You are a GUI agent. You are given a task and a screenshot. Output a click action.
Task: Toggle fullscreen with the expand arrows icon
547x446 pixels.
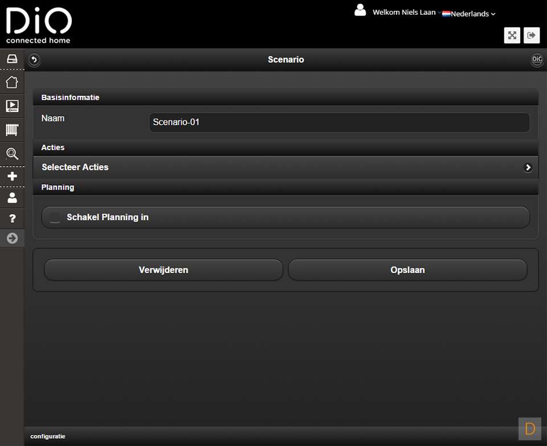[x=512, y=35]
